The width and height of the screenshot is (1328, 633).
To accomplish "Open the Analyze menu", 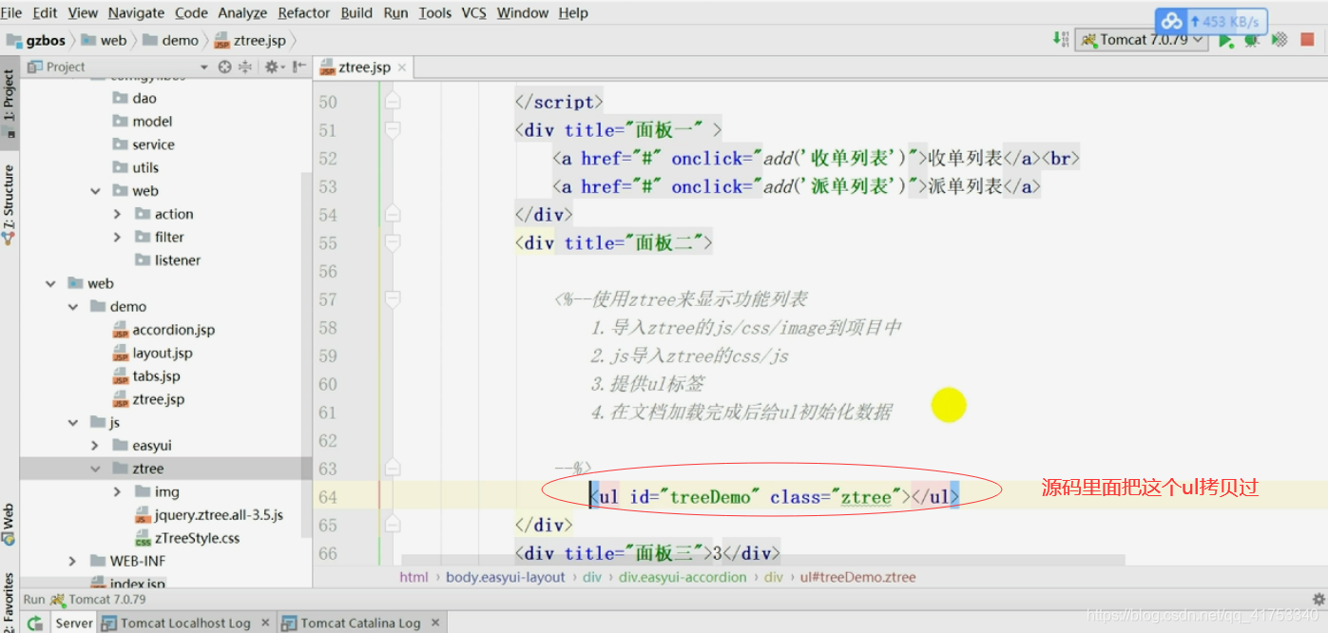I will [x=242, y=12].
